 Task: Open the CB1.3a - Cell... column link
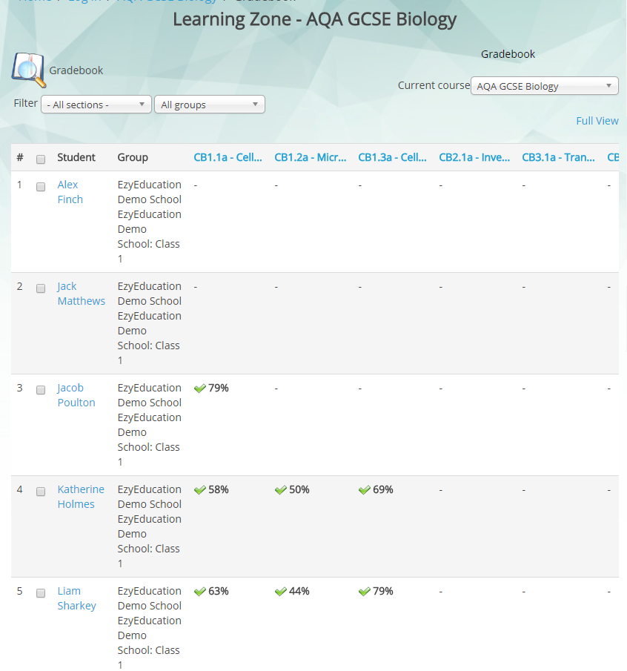[x=392, y=157]
